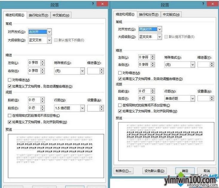The width and height of the screenshot is (219, 188).
Task: Close the right 段落 dialog
Action: 213,4
